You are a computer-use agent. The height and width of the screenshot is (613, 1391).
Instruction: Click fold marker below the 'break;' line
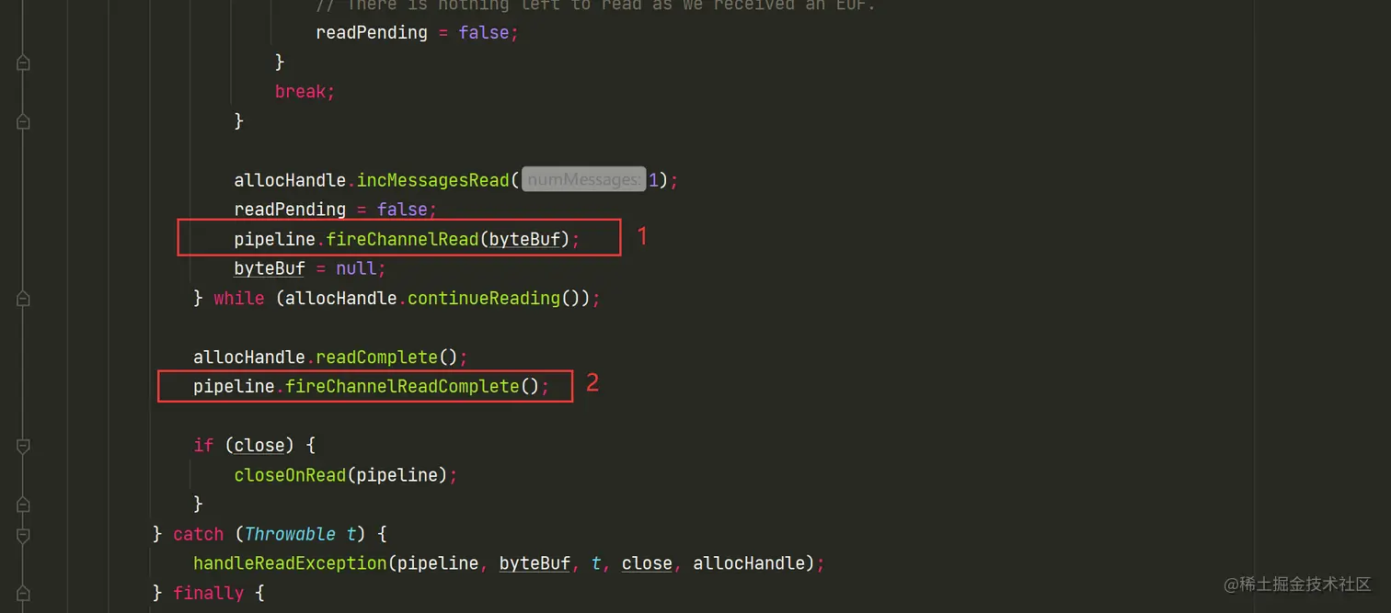tap(23, 121)
